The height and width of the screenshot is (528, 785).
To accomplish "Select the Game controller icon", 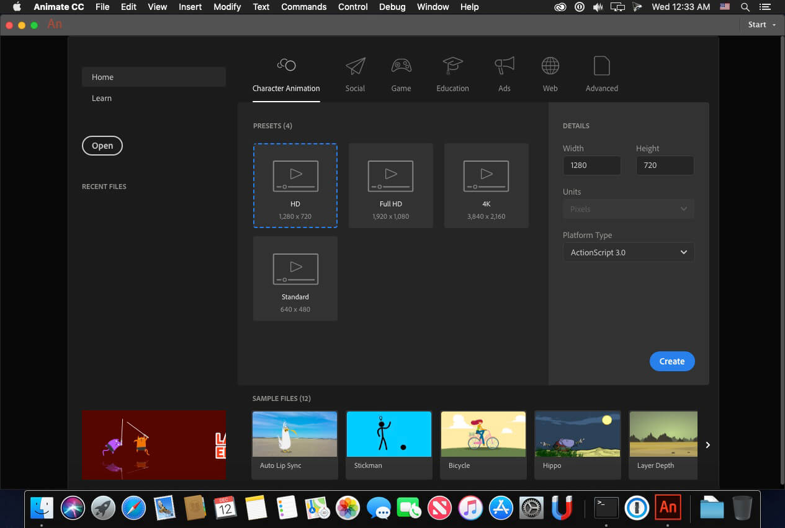I will (x=401, y=66).
